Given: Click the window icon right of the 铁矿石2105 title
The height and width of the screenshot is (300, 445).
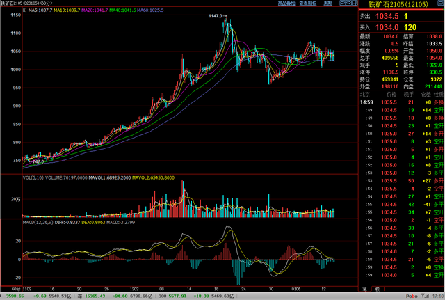Looking at the screenshot, I should tap(442, 3).
